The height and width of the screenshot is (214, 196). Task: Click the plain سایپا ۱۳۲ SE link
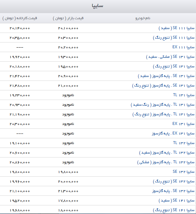point(184,172)
